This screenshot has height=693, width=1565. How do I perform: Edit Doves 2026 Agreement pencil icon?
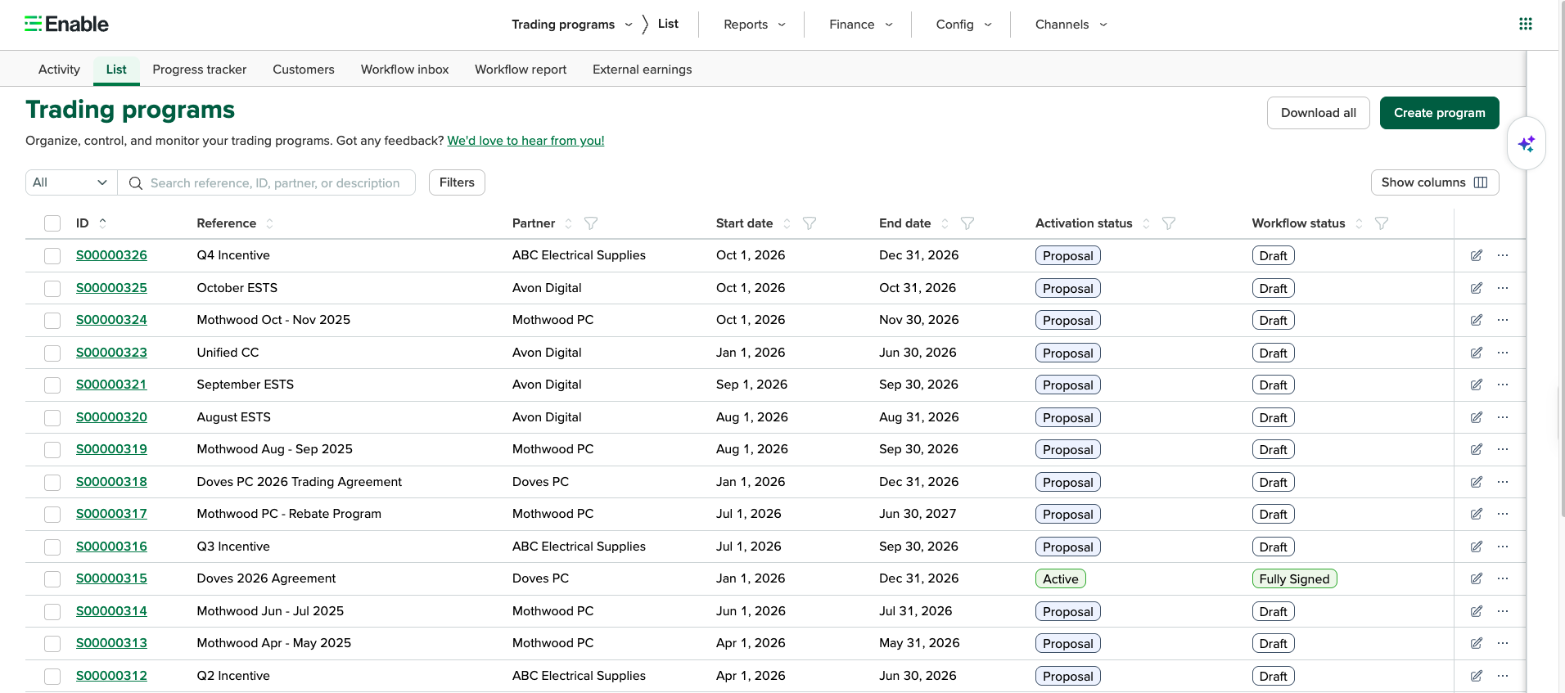(x=1477, y=578)
